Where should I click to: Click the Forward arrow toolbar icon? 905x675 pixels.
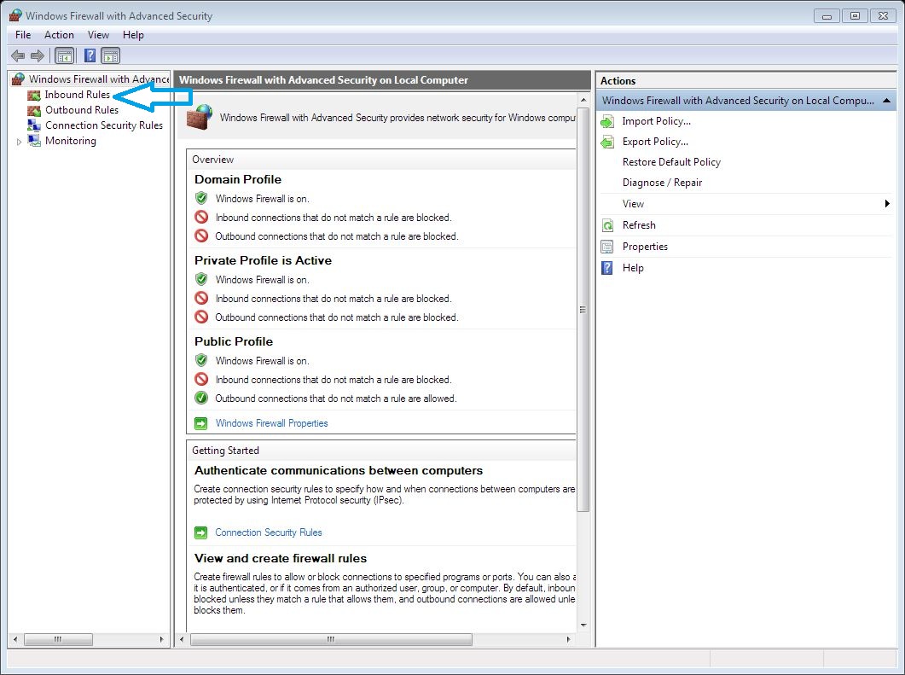coord(38,56)
